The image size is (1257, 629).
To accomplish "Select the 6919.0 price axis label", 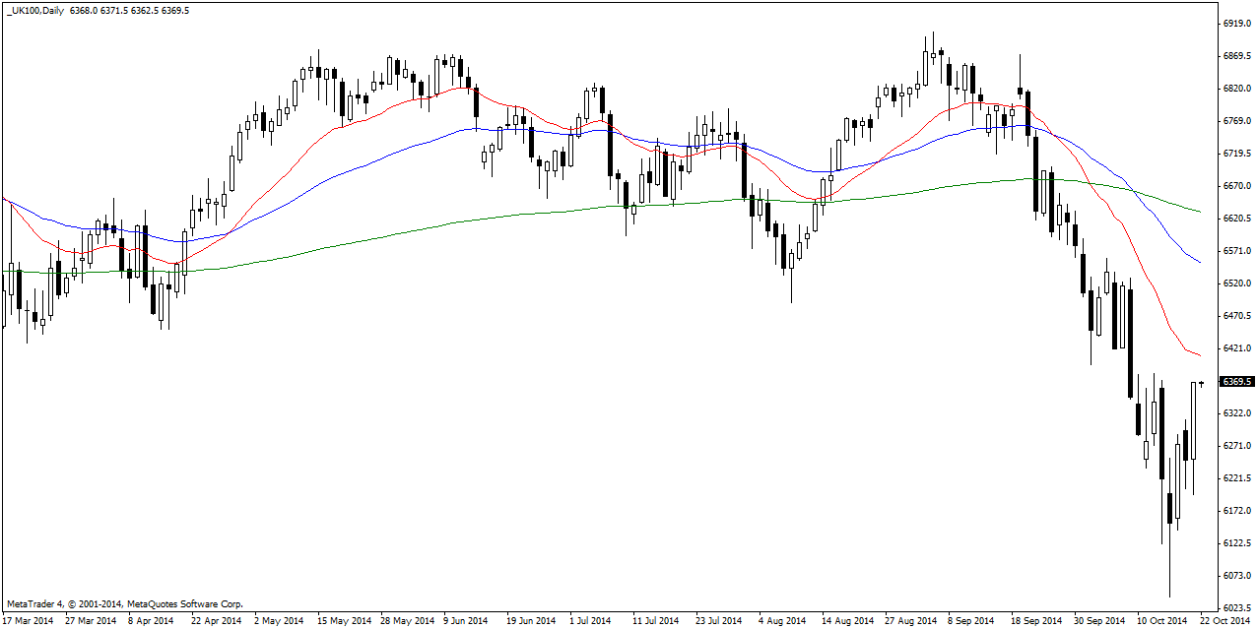I will 1236,23.
